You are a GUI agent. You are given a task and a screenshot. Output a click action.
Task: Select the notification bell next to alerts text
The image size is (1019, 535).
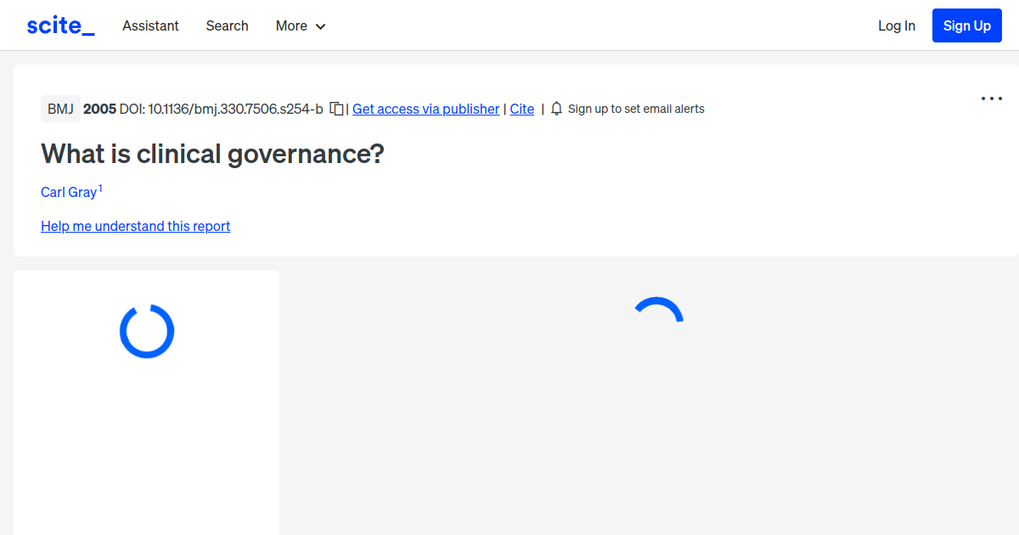(x=556, y=109)
